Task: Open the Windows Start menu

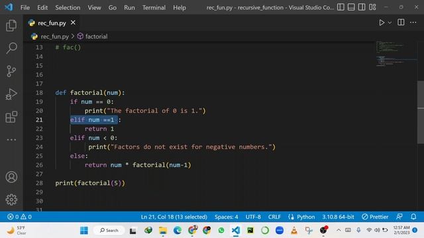Action: (x=84, y=231)
